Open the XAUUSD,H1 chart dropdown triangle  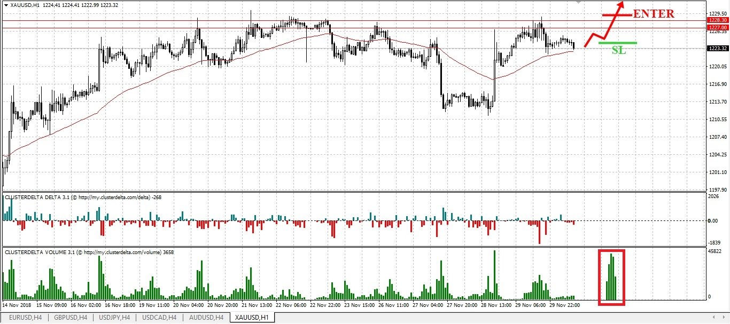pyautogui.click(x=5, y=4)
